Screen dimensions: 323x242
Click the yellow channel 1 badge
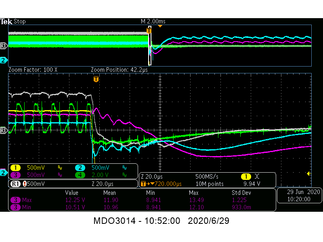15,168
